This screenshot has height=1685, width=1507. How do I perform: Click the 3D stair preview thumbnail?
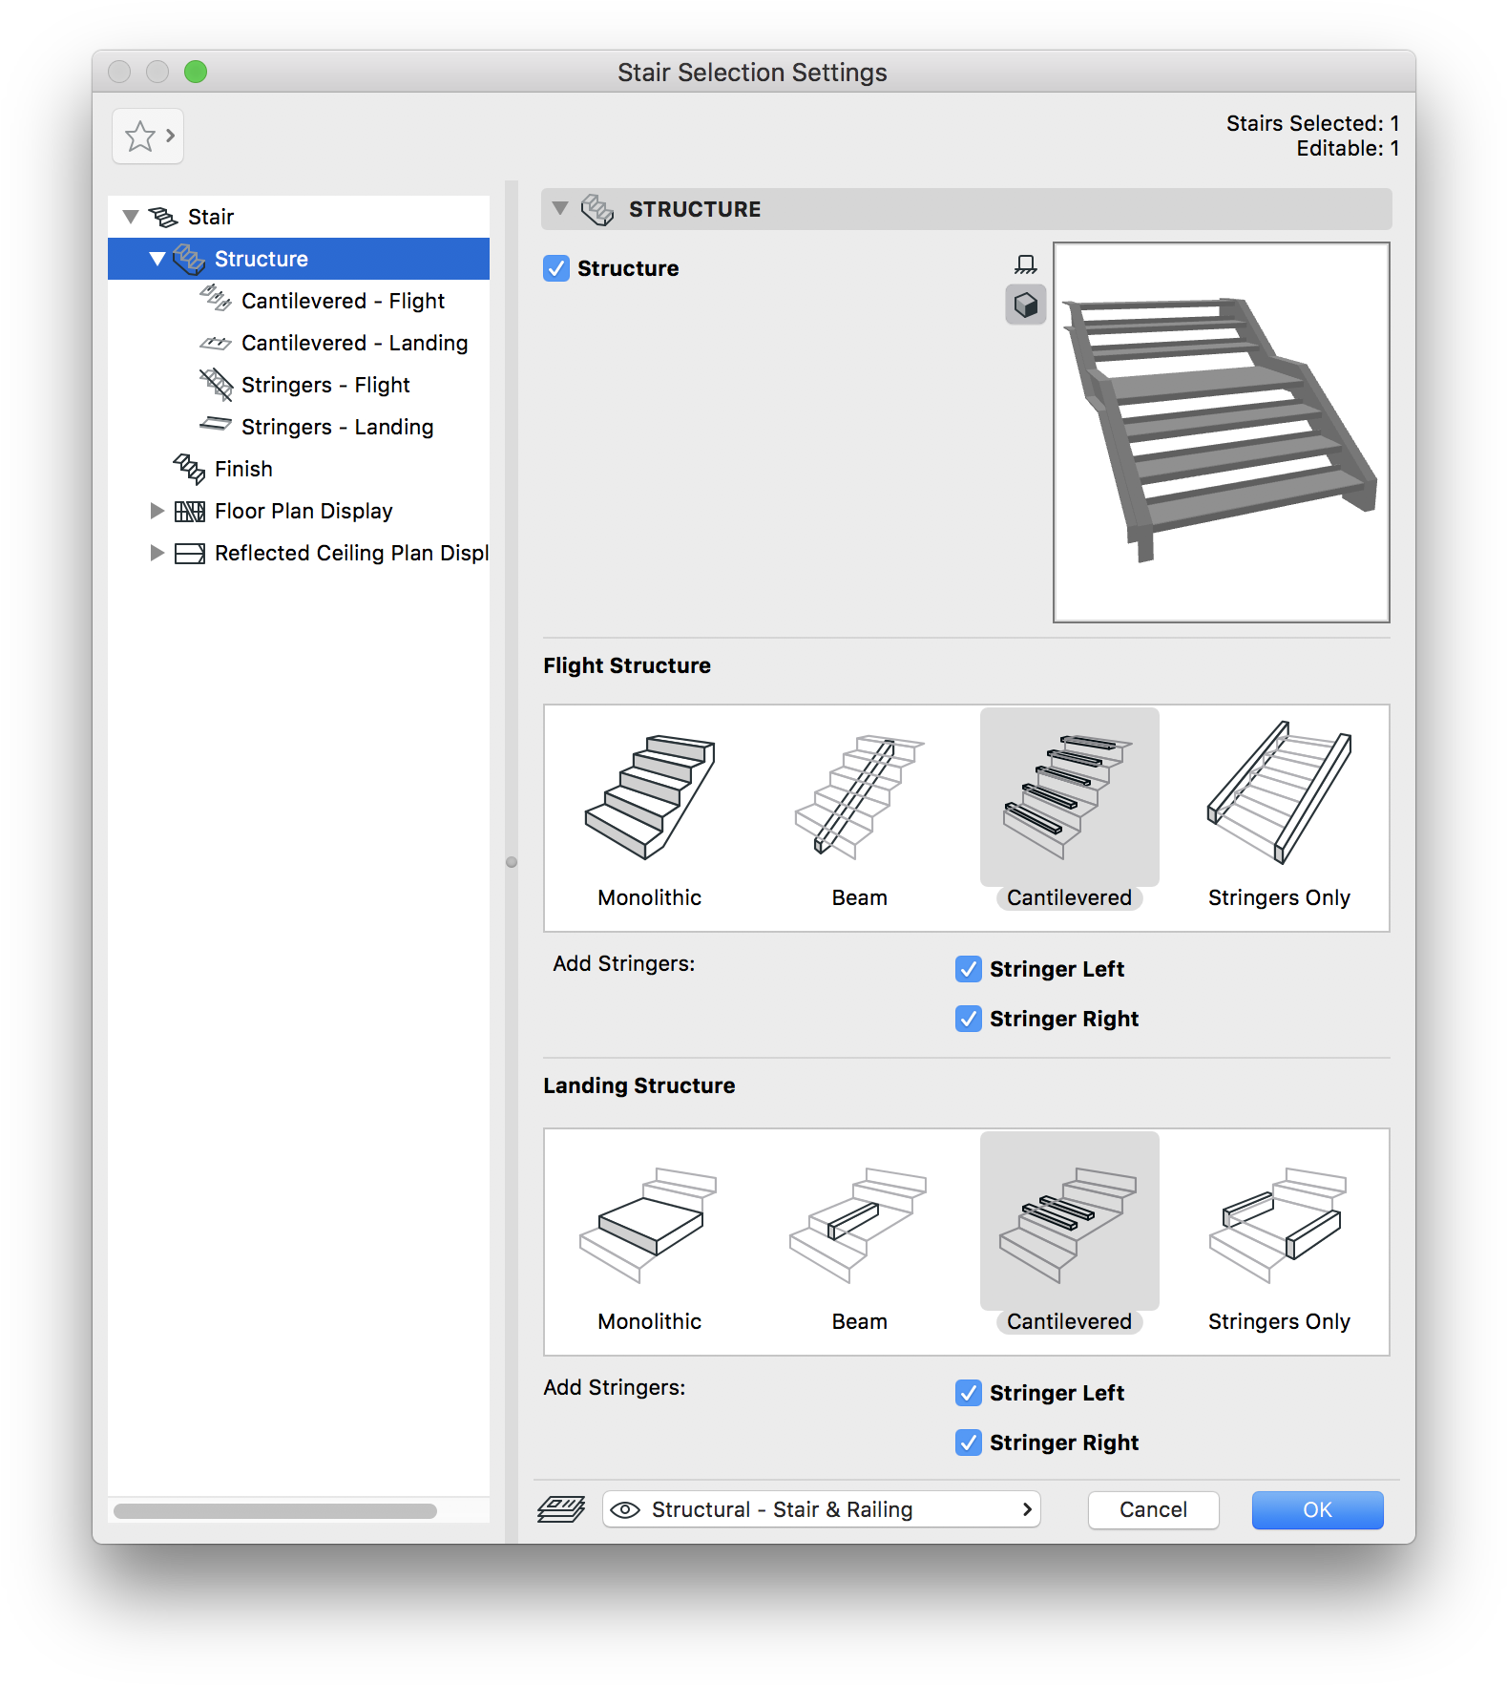click(1222, 432)
